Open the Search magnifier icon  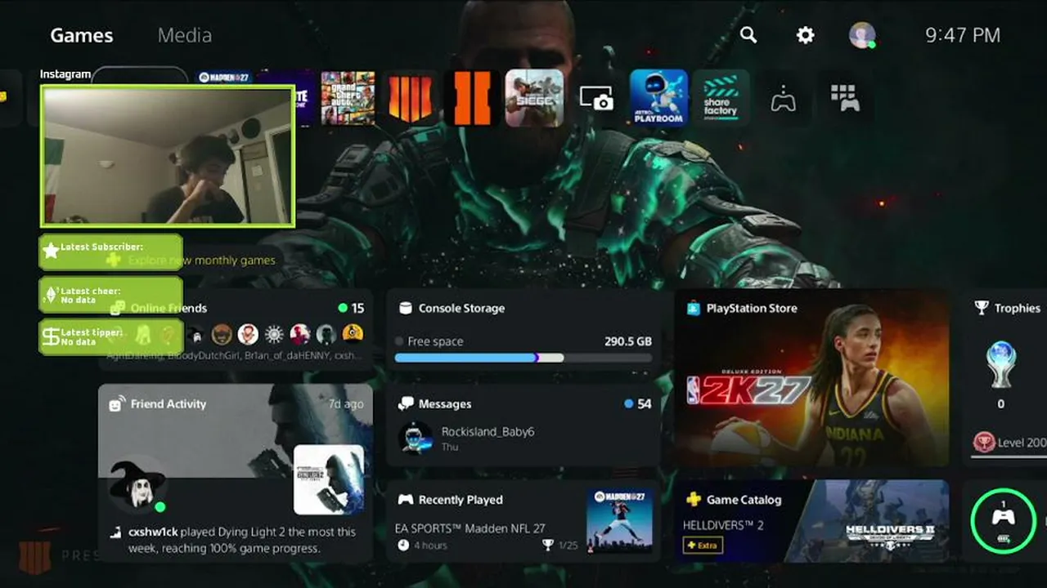748,35
